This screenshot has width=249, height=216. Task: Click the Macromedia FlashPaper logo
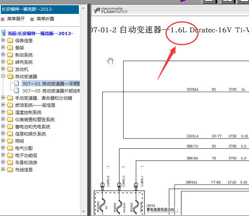(x=111, y=10)
